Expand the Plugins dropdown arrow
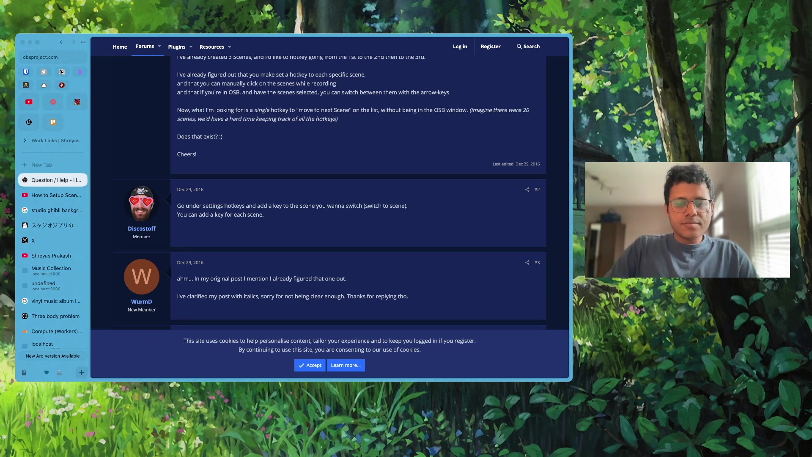The width and height of the screenshot is (812, 457). pyautogui.click(x=191, y=47)
